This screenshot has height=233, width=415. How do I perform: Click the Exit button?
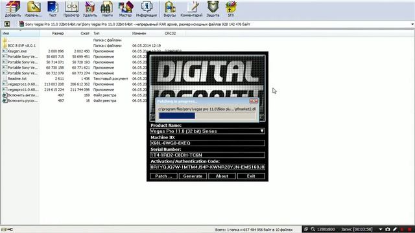pyautogui.click(x=251, y=176)
